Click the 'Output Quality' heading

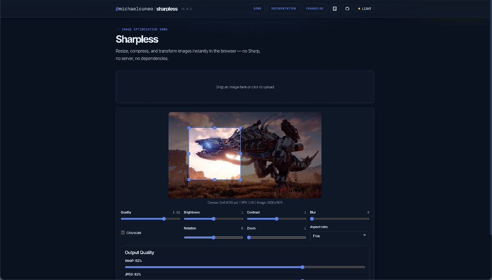139,252
